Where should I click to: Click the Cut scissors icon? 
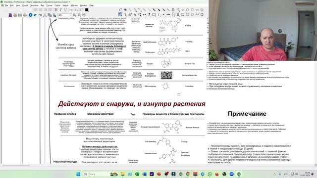point(45,15)
